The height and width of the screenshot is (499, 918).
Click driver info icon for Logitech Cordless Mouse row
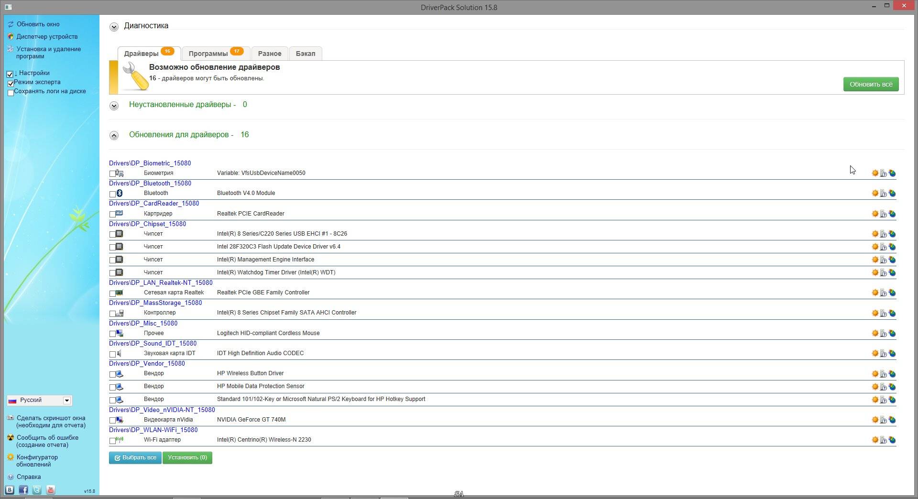(884, 334)
